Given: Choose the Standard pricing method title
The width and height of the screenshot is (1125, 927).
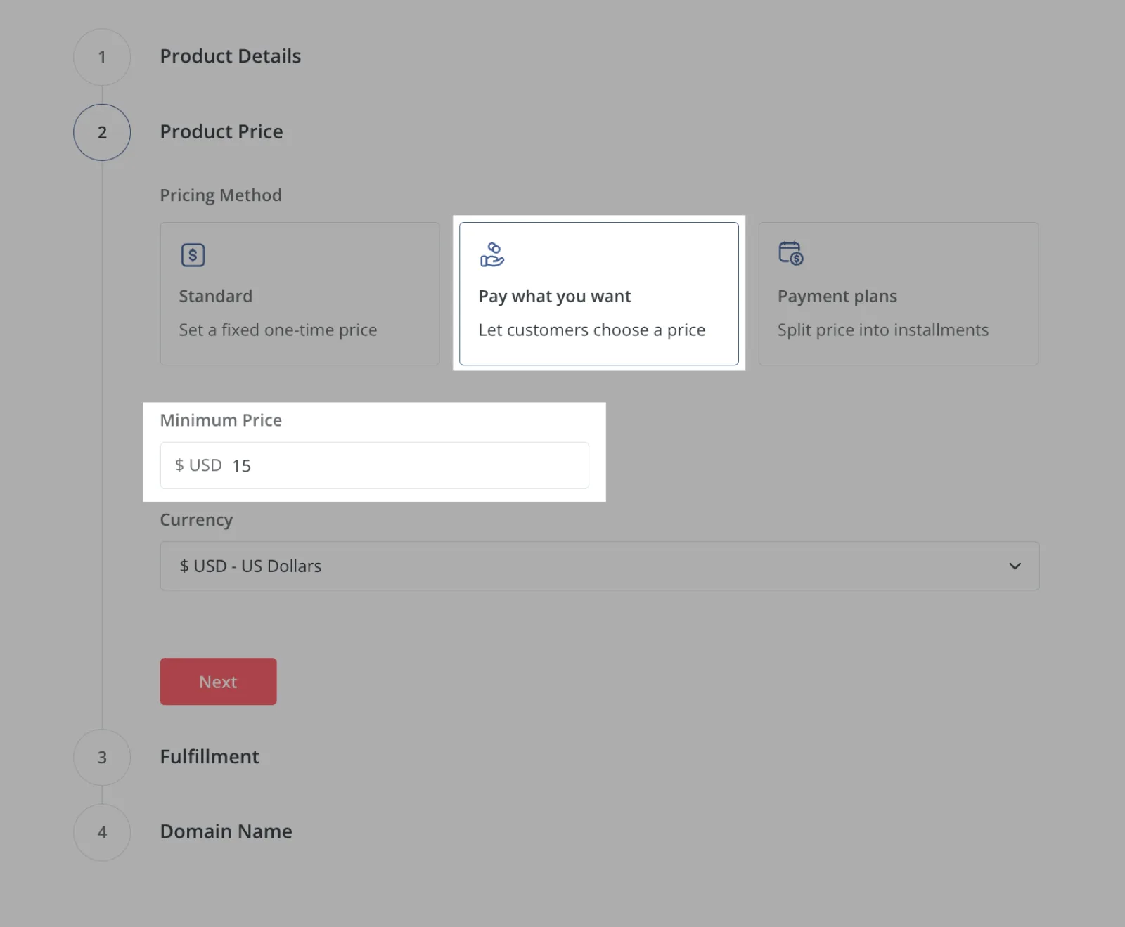Looking at the screenshot, I should [215, 296].
